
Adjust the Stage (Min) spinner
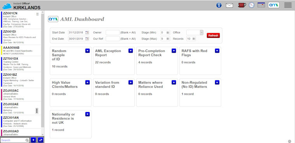pos(168,32)
